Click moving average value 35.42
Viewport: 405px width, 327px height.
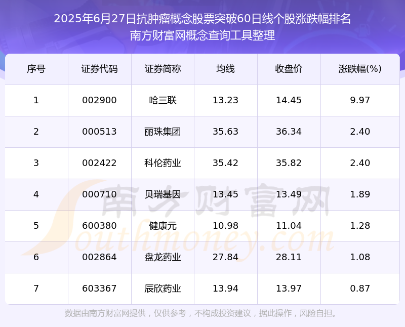(225, 163)
